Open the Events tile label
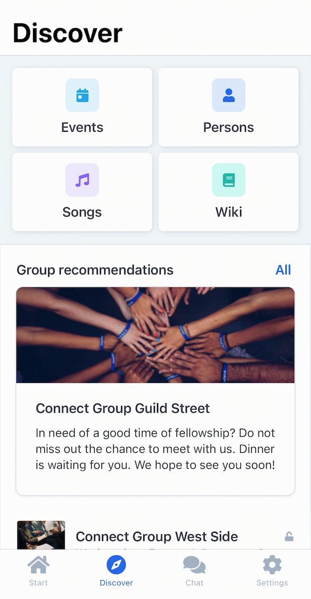This screenshot has height=599, width=311. point(82,127)
